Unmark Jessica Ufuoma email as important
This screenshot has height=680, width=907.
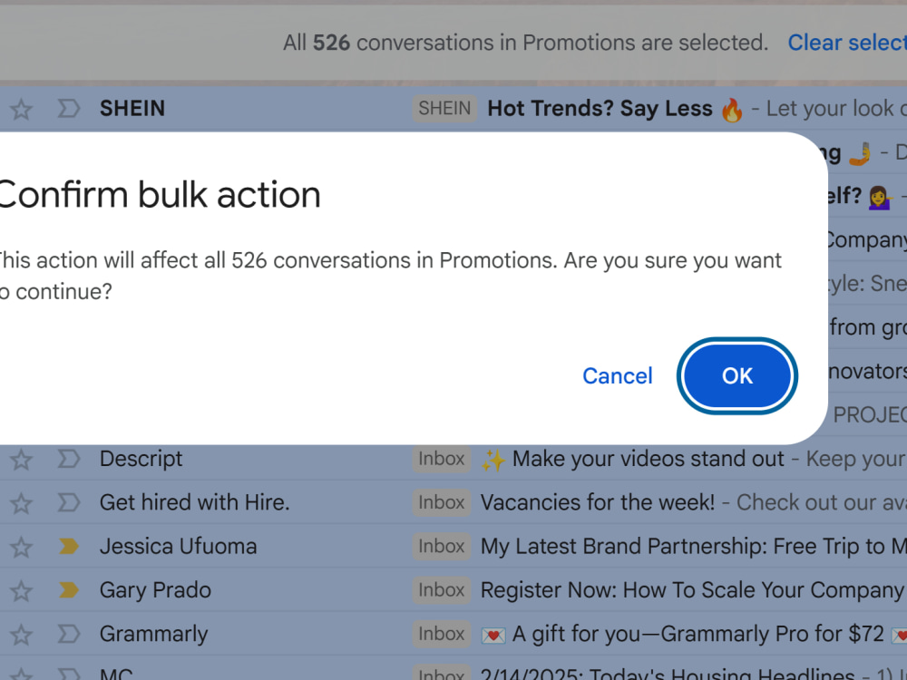tap(68, 547)
